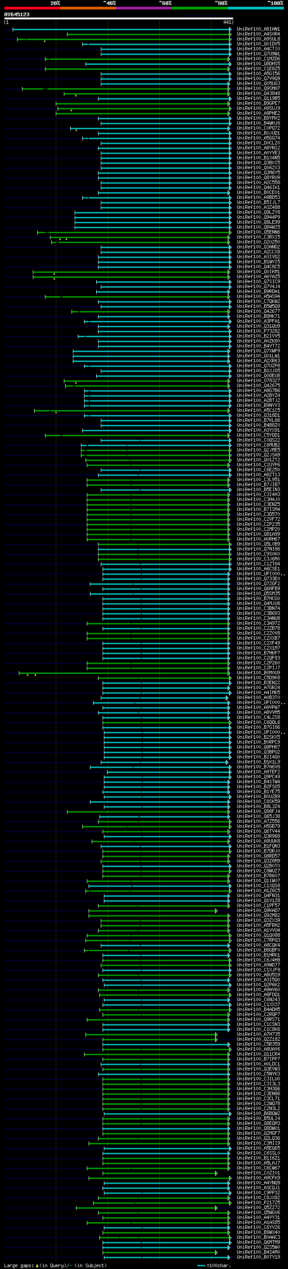This screenshot has width=288, height=1269.
Task: Click the white query sequence bar
Action: (x=119, y=18)
